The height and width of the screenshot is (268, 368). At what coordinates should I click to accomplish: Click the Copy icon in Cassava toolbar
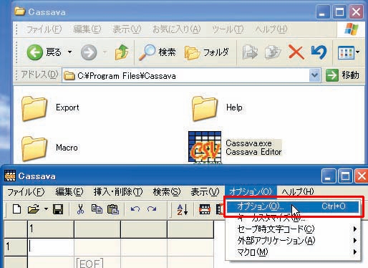click(97, 209)
